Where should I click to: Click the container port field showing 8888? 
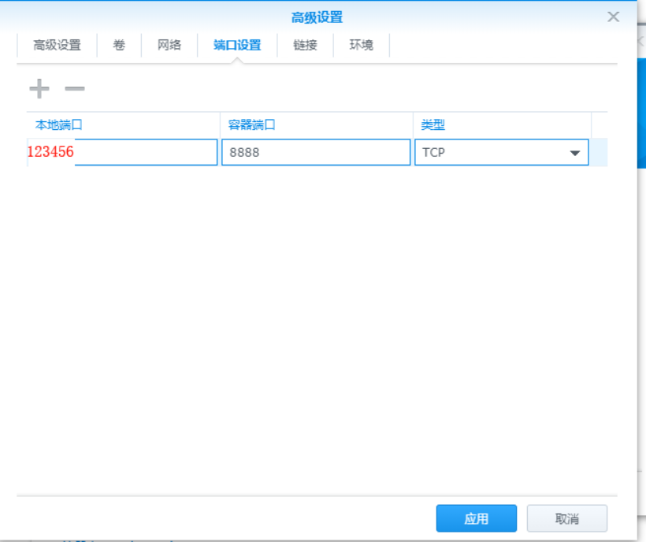tap(315, 152)
